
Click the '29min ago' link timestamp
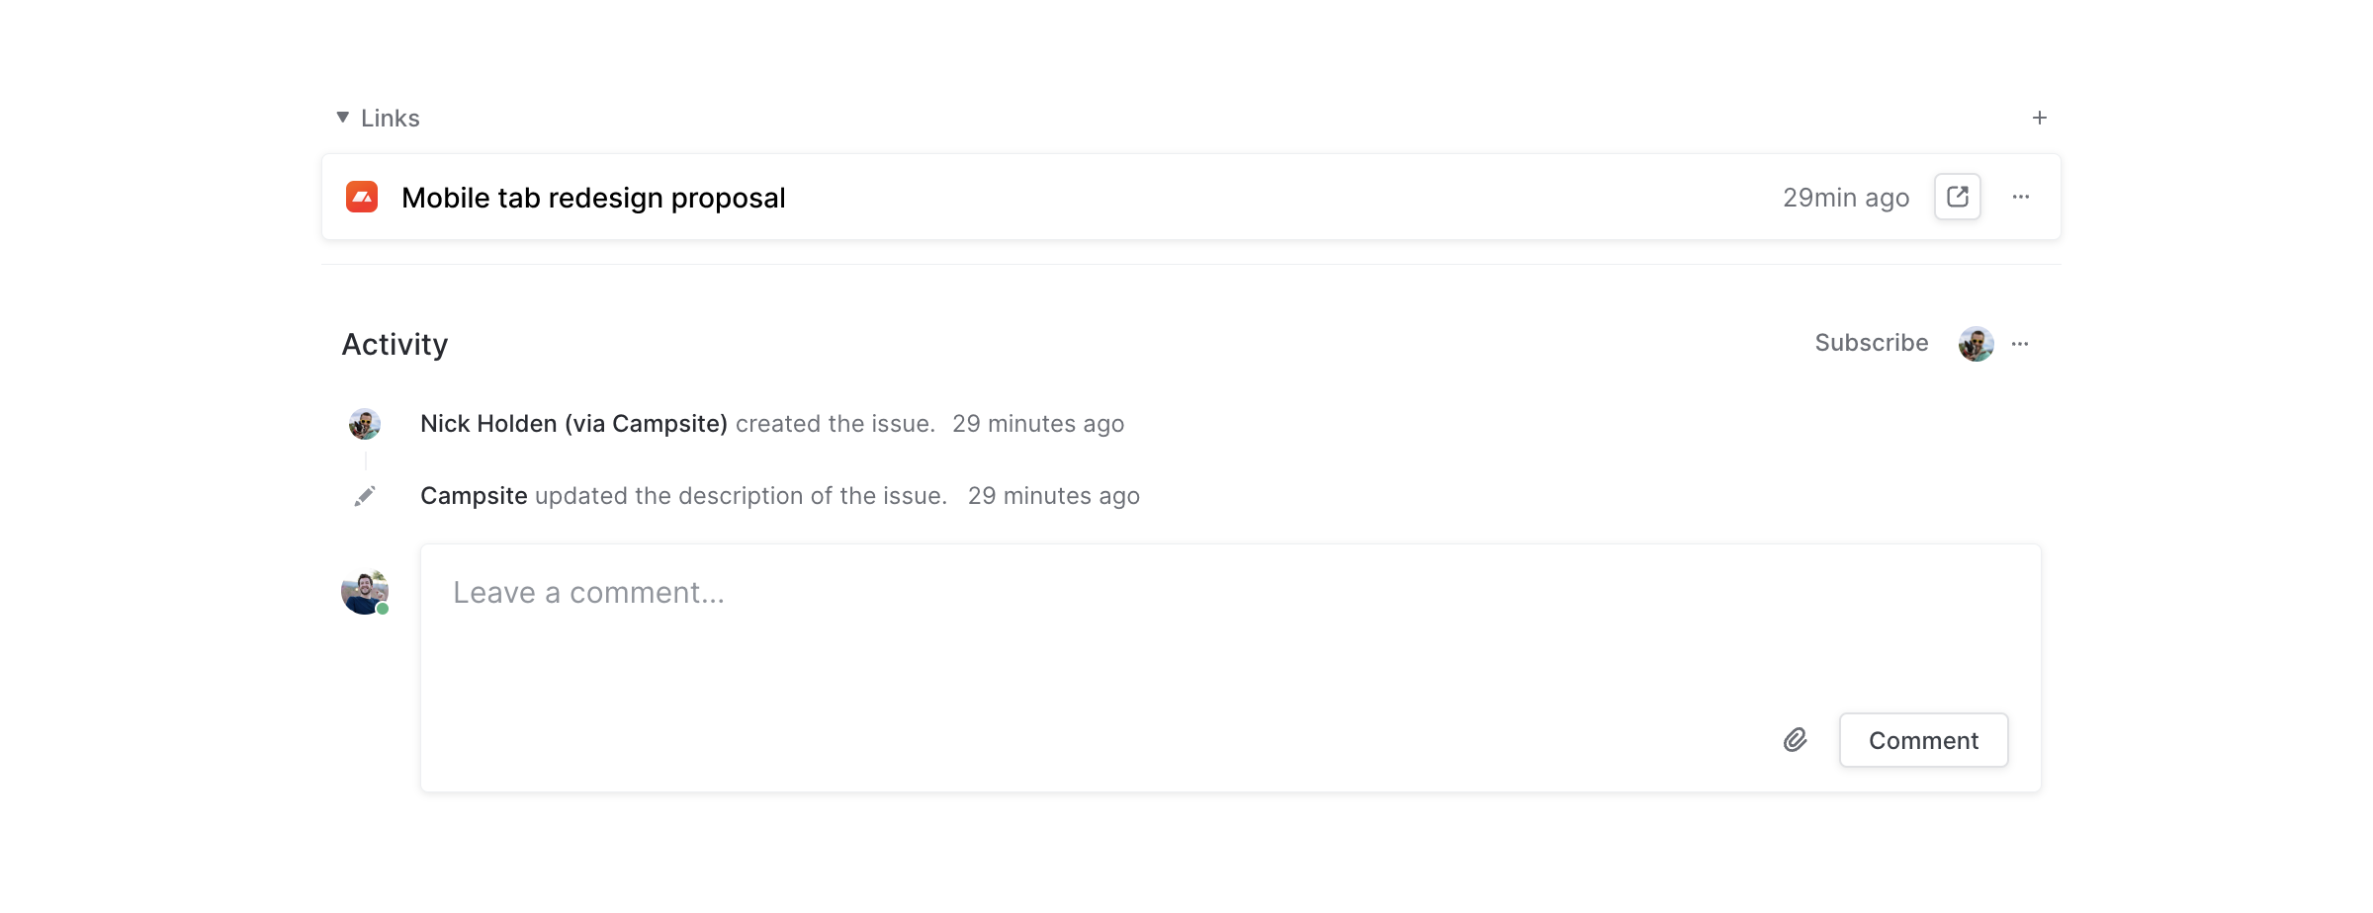pyautogui.click(x=1845, y=198)
